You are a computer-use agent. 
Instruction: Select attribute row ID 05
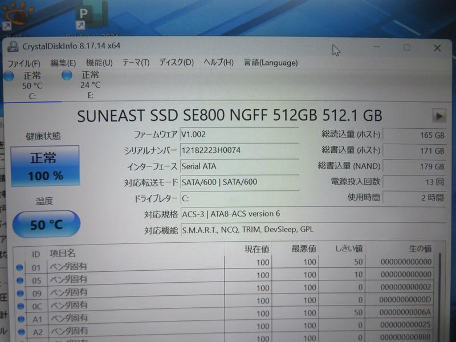pos(225,278)
